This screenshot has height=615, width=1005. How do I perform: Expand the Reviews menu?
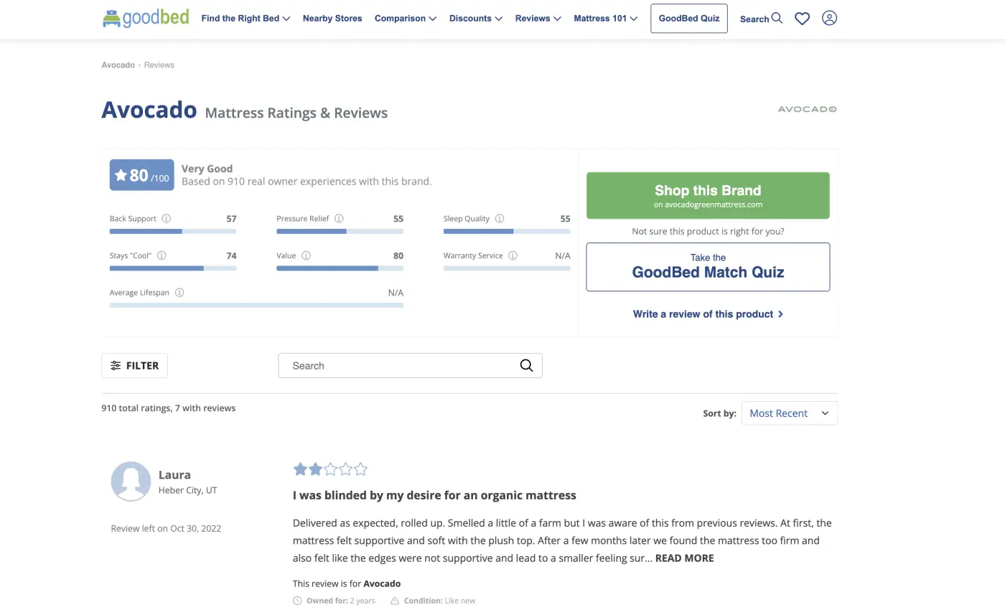pos(538,19)
